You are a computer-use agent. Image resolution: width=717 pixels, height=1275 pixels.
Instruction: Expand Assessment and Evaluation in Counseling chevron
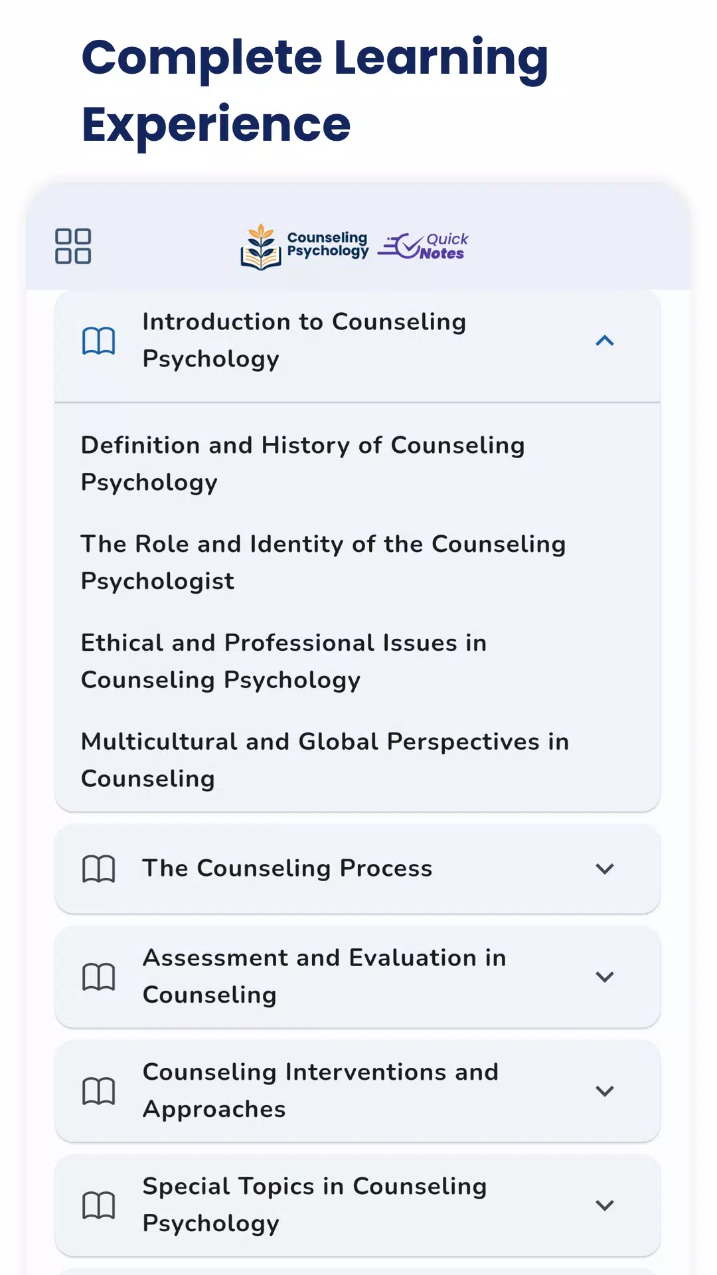click(605, 977)
